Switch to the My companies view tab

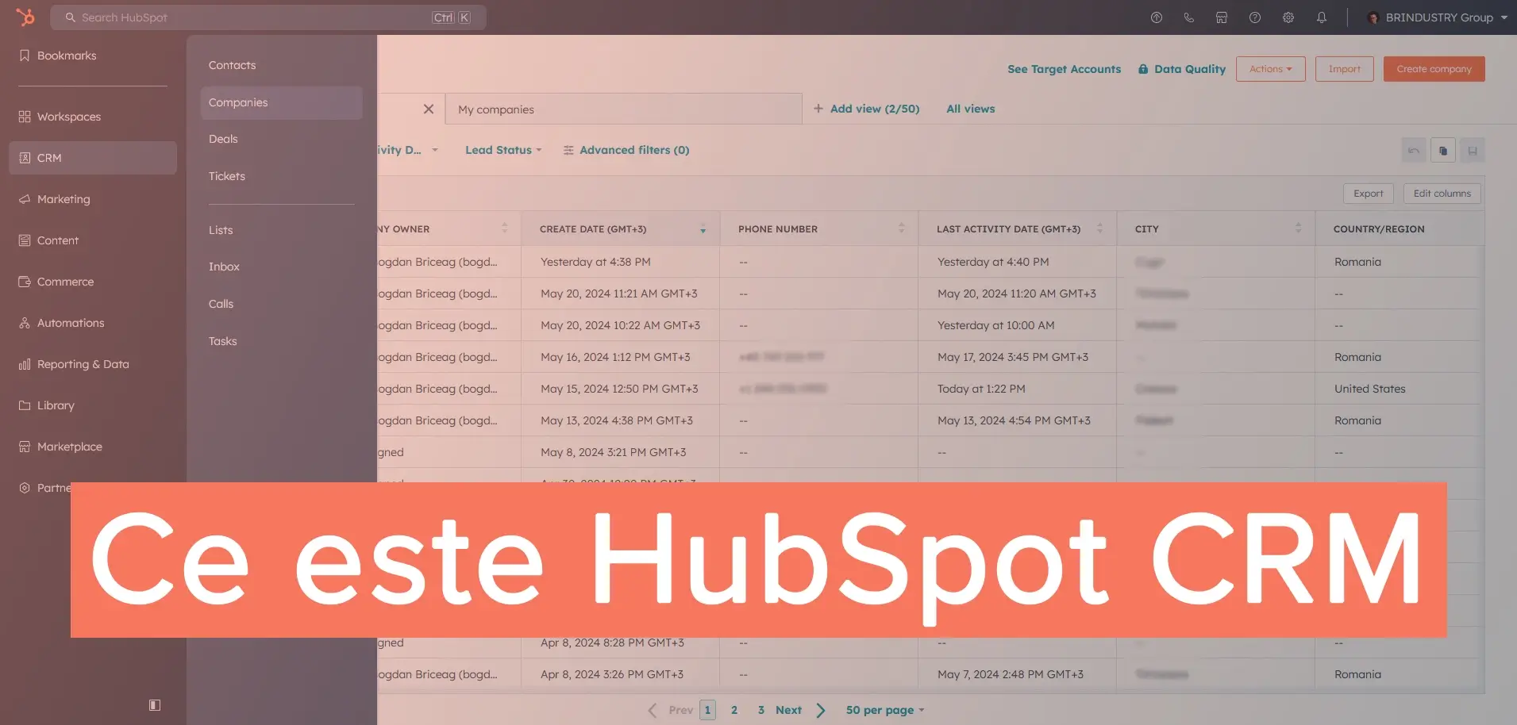point(624,109)
